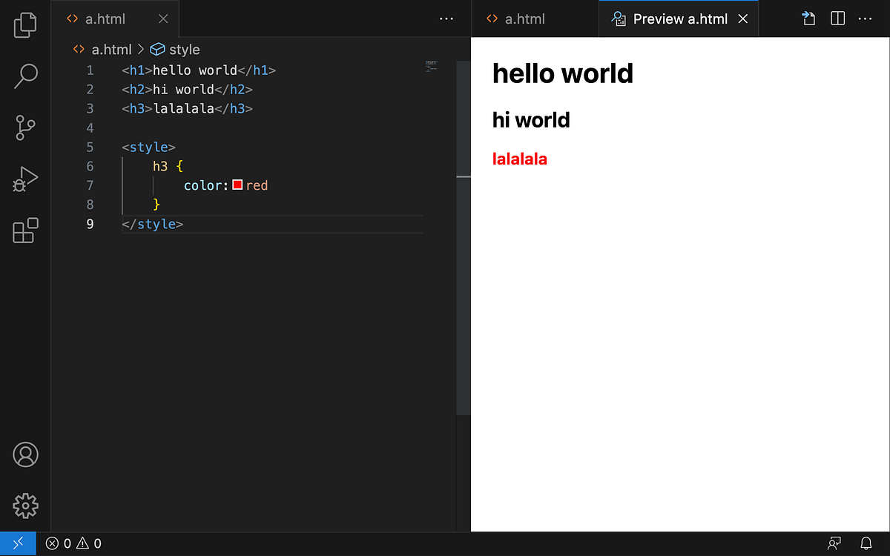Viewport: 890px width, 556px height.
Task: Click the opening <style> tag on line 5
Action: point(148,147)
